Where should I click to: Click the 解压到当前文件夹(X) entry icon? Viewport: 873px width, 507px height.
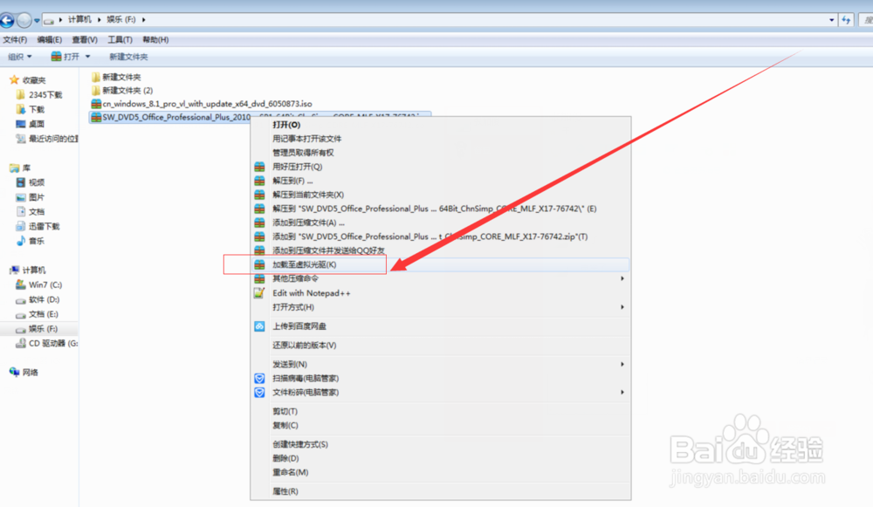click(x=259, y=195)
